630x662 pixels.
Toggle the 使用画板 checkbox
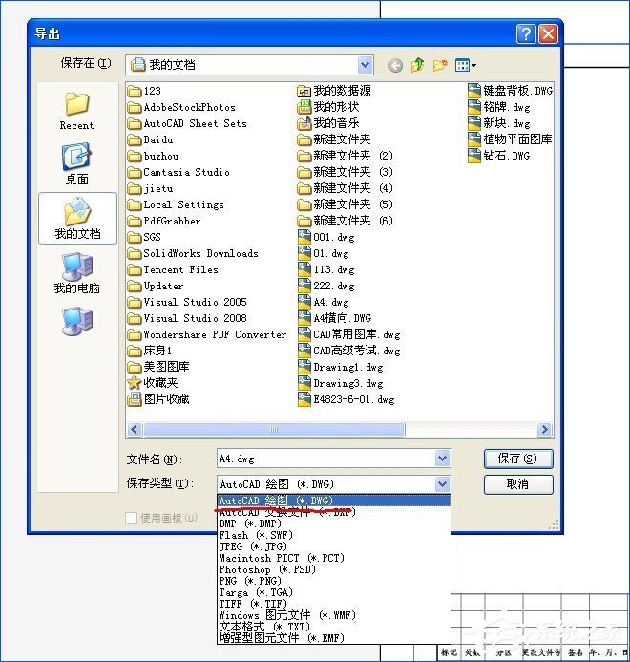click(131, 518)
